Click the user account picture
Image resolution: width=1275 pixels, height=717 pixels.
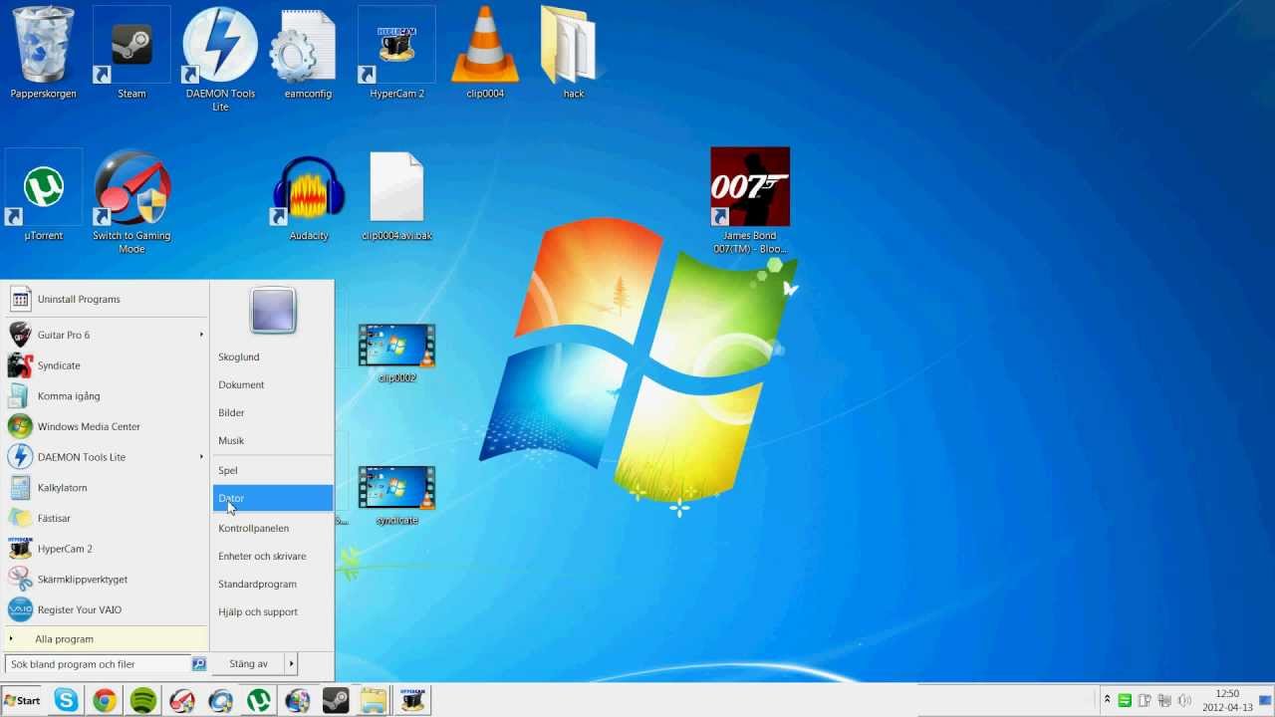coord(273,310)
